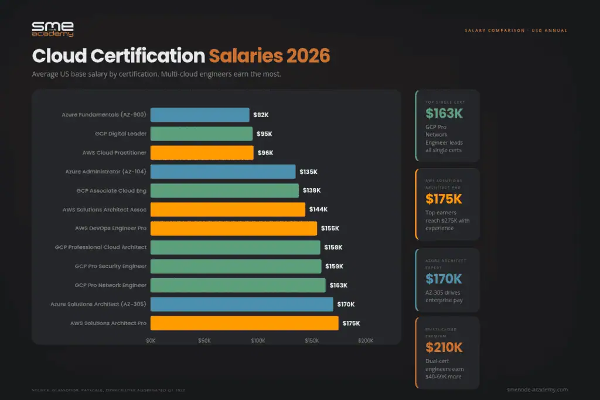
Task: Click the 'AWS Solutions Architect Assoc' label
Action: pyautogui.click(x=104, y=210)
